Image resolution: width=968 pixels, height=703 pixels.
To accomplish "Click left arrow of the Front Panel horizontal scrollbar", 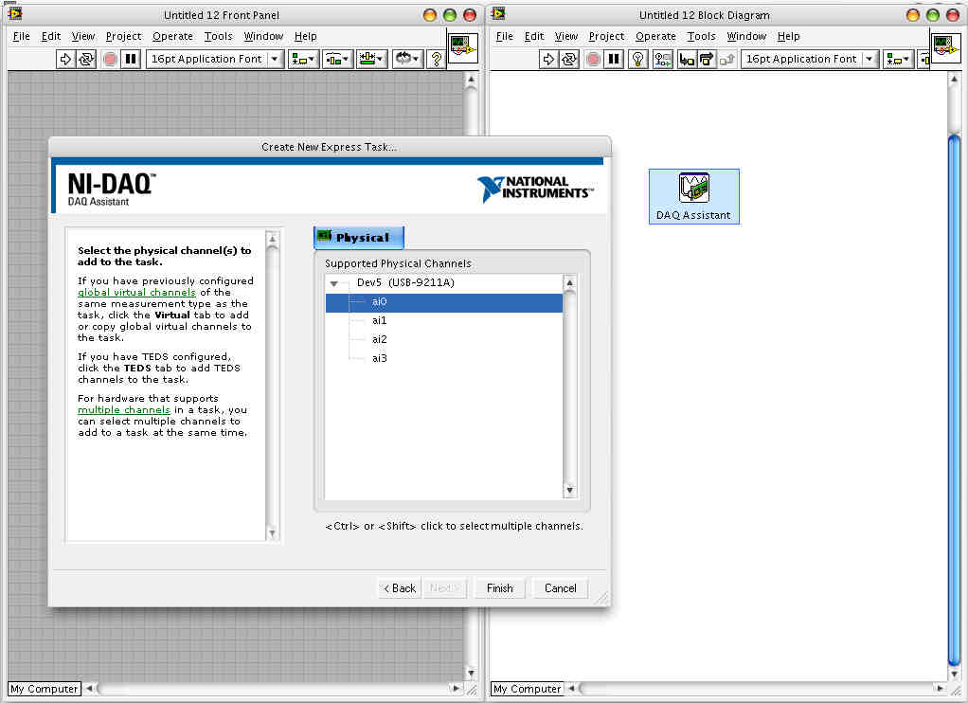I will pyautogui.click(x=90, y=688).
